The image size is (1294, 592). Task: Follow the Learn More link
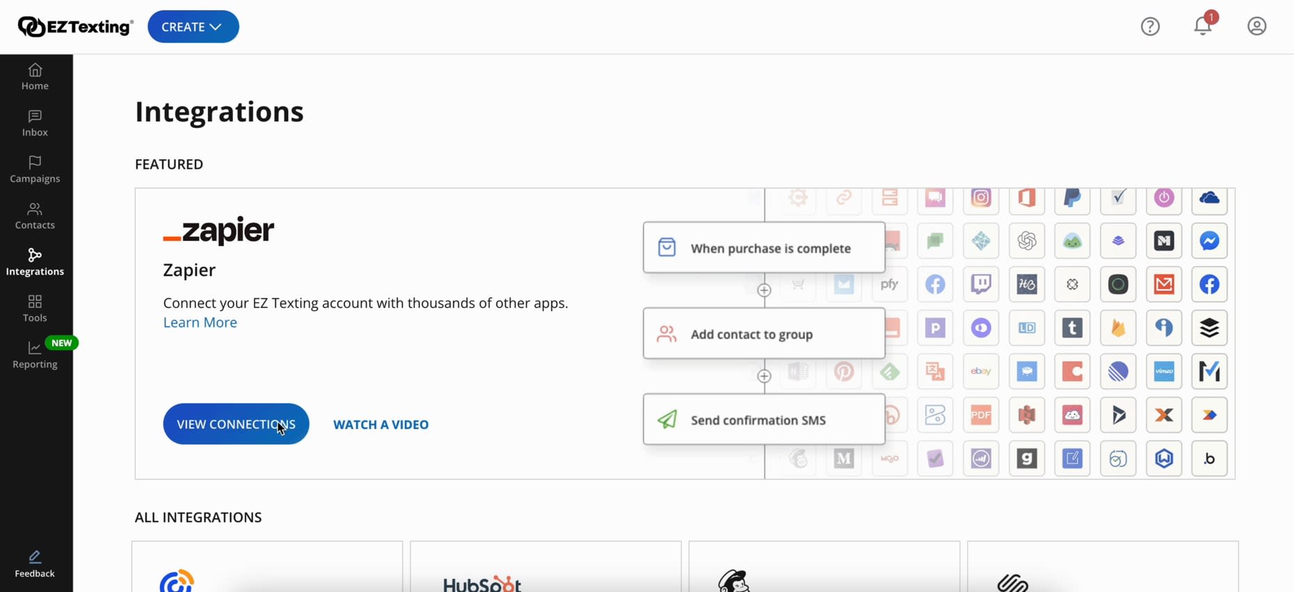[200, 322]
